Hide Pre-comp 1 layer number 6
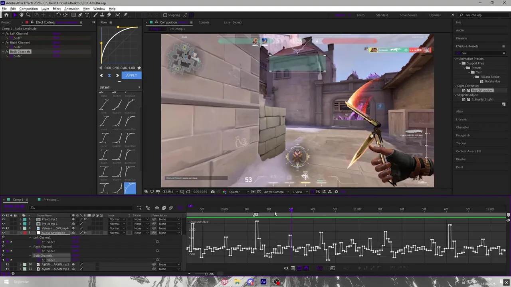 (x=3, y=219)
